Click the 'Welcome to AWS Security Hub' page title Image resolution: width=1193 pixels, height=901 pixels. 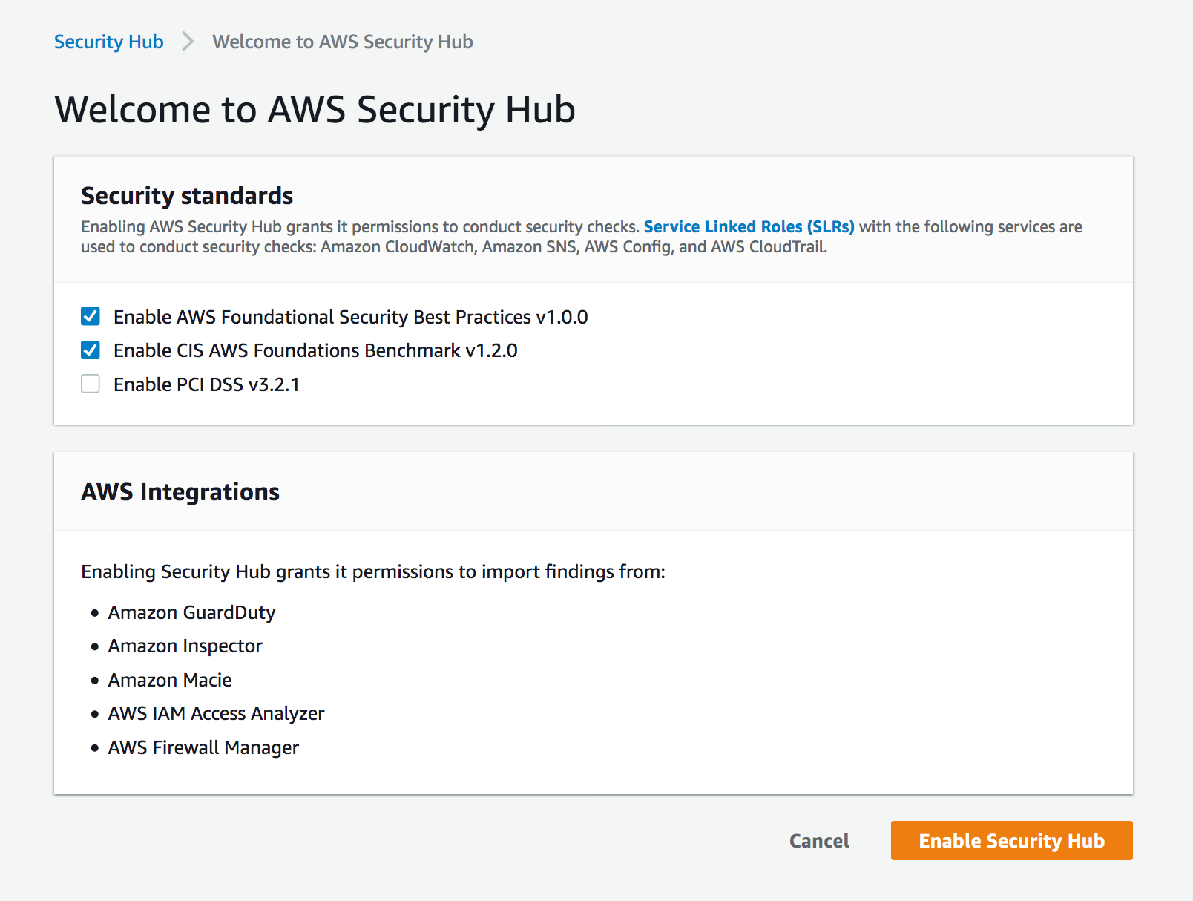point(315,109)
